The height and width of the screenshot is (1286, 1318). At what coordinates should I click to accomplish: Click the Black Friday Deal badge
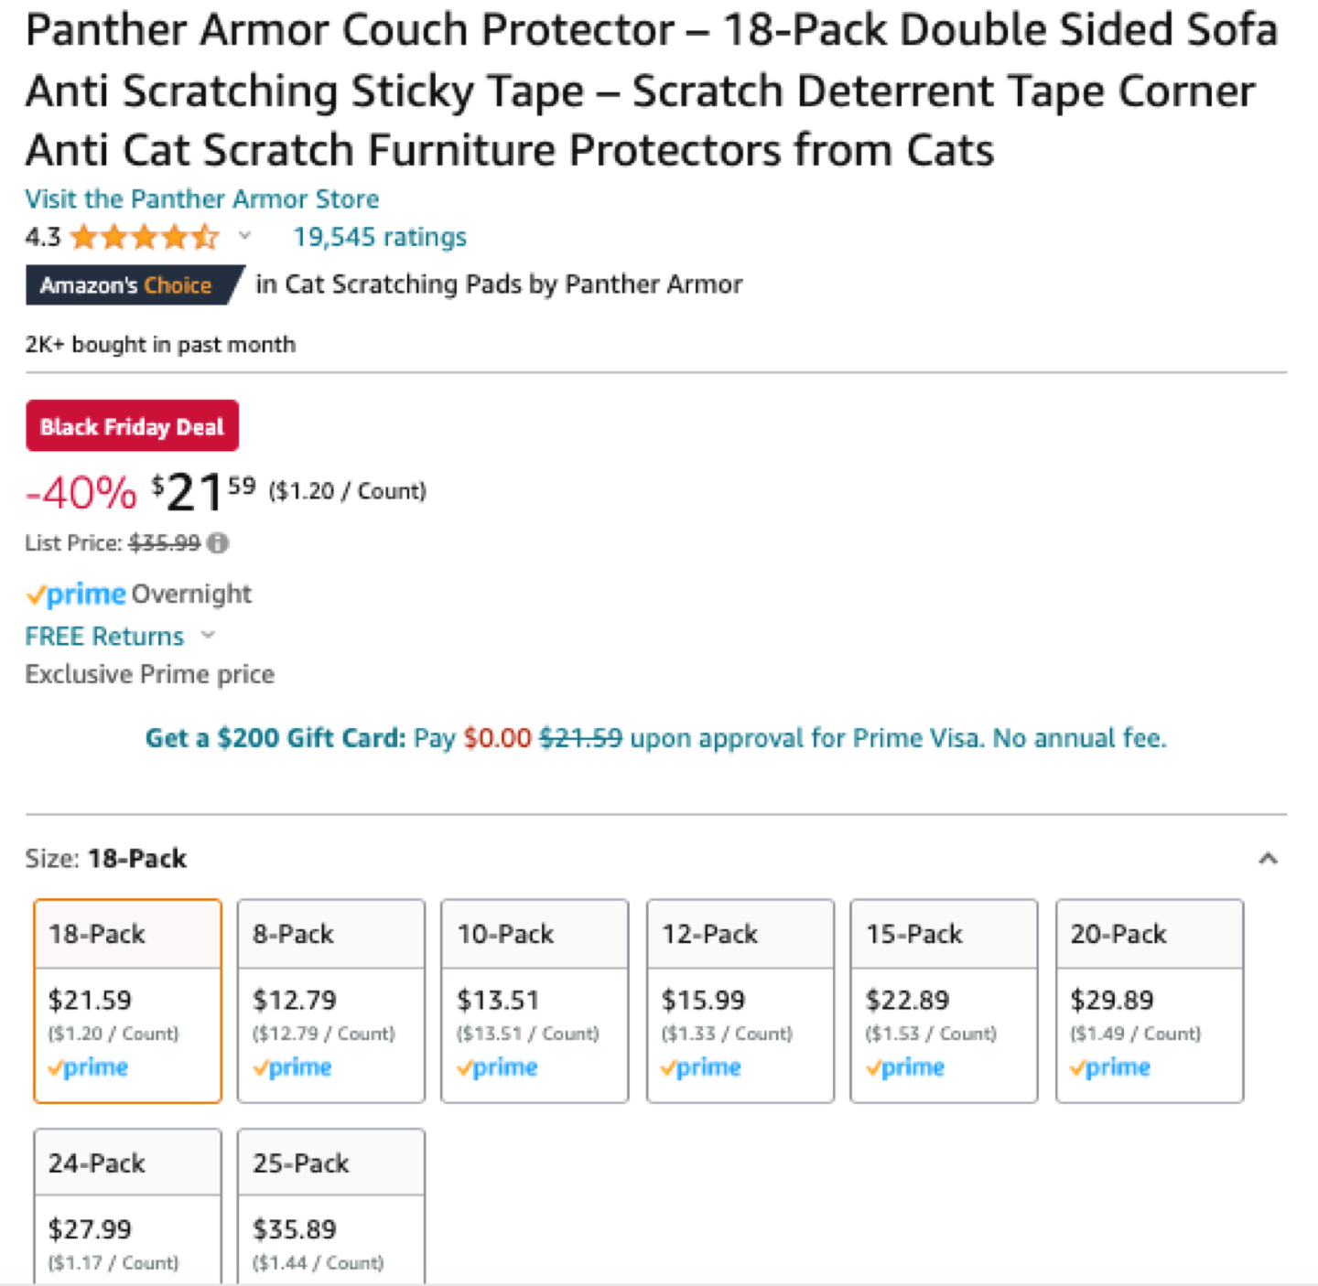132,426
